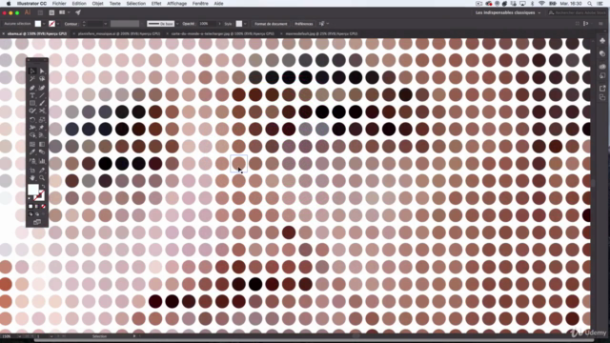Open status bar zoom level dropdown
610x343 pixels.
(19, 336)
